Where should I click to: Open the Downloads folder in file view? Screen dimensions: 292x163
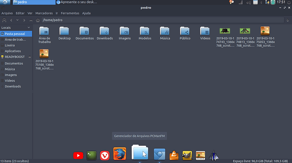pos(105,33)
